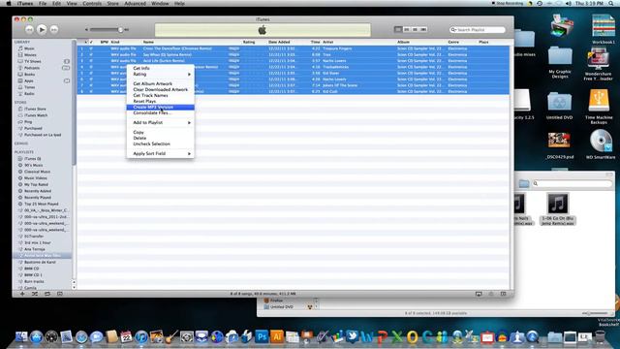Select the Purchased playlist
The width and height of the screenshot is (620, 349).
coord(33,128)
